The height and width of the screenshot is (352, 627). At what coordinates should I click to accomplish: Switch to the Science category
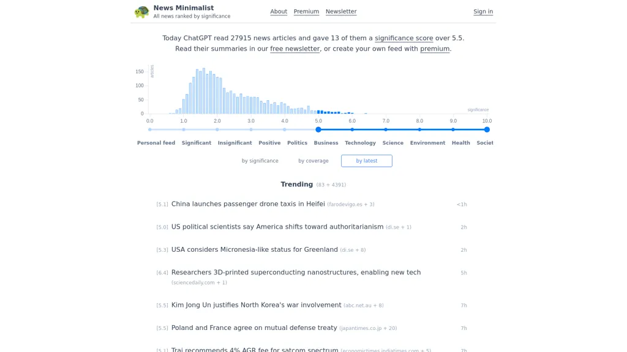click(x=392, y=143)
